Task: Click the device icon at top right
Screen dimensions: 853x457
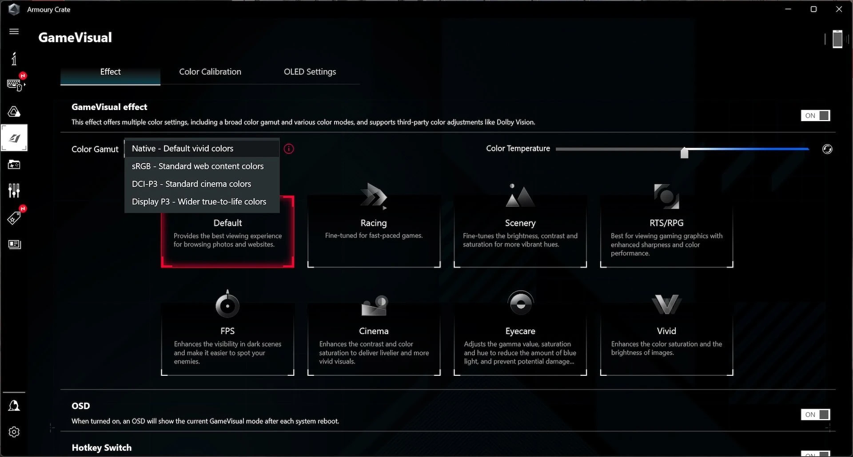Action: 837,39
